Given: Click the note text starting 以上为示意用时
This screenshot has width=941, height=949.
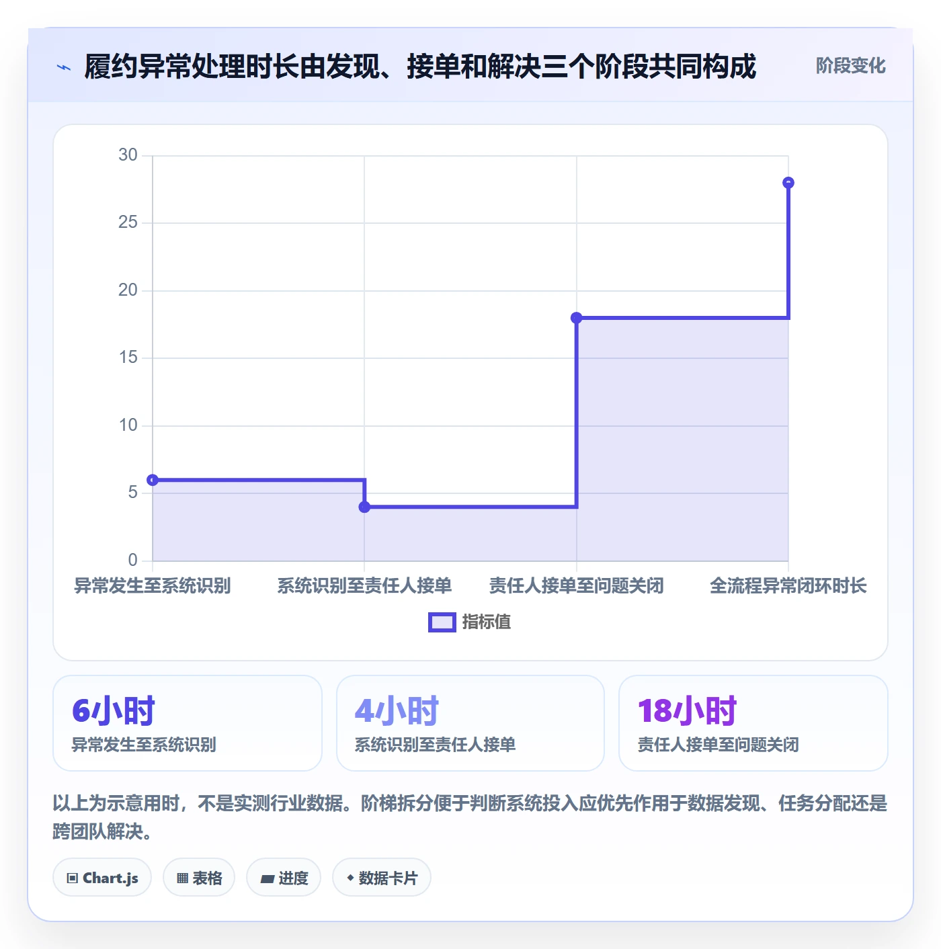Looking at the screenshot, I should pyautogui.click(x=470, y=817).
